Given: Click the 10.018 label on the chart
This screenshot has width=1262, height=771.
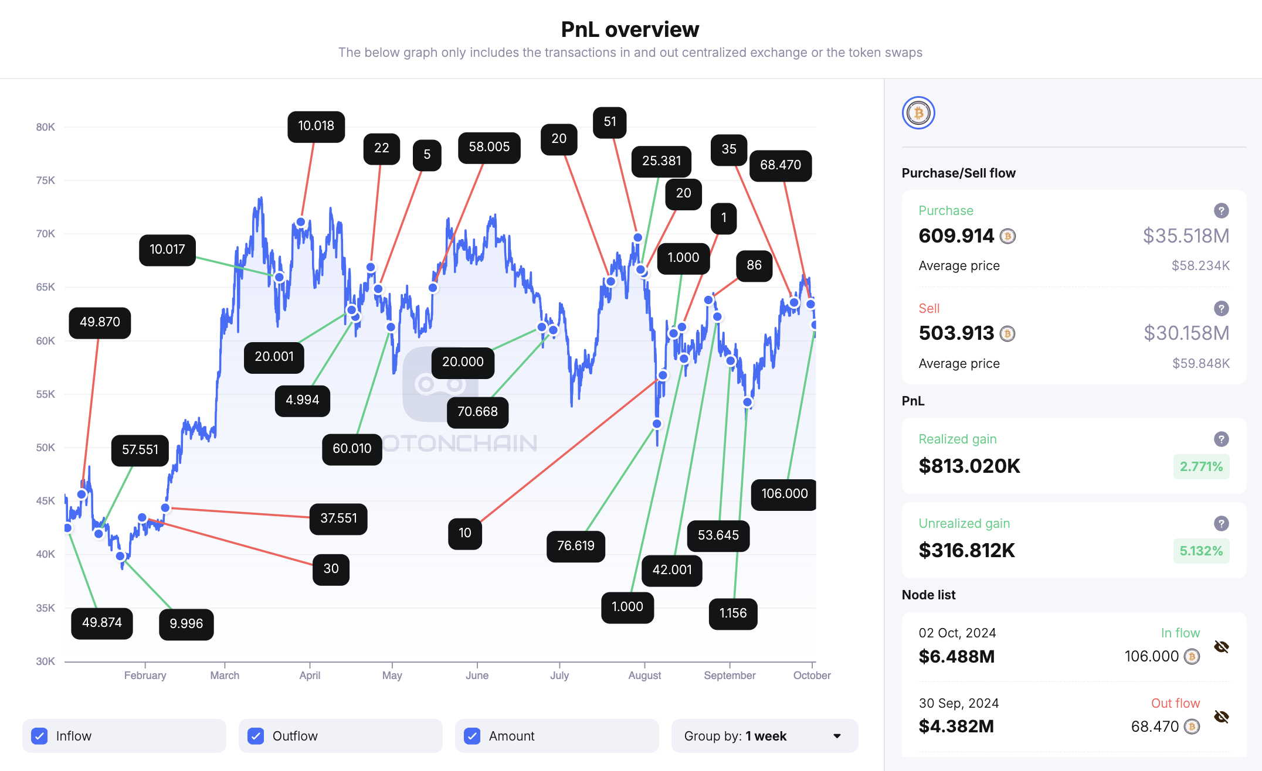Looking at the screenshot, I should [x=316, y=127].
